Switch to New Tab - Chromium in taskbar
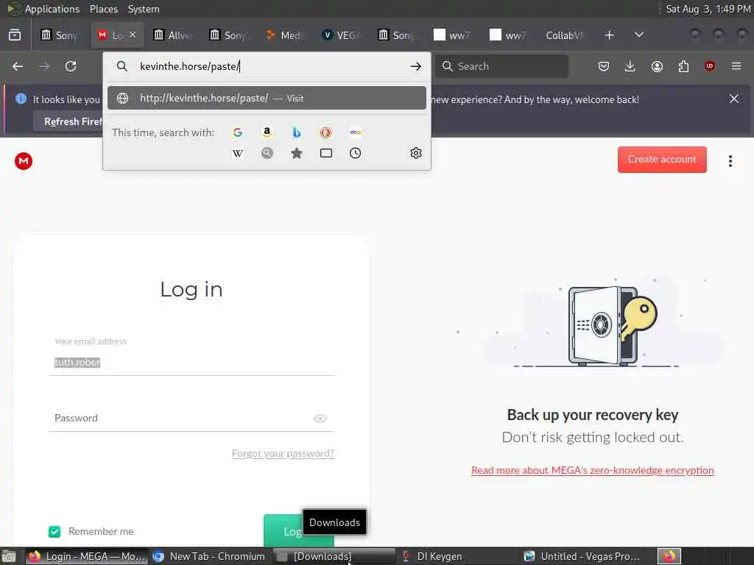The image size is (754, 565). 210,556
